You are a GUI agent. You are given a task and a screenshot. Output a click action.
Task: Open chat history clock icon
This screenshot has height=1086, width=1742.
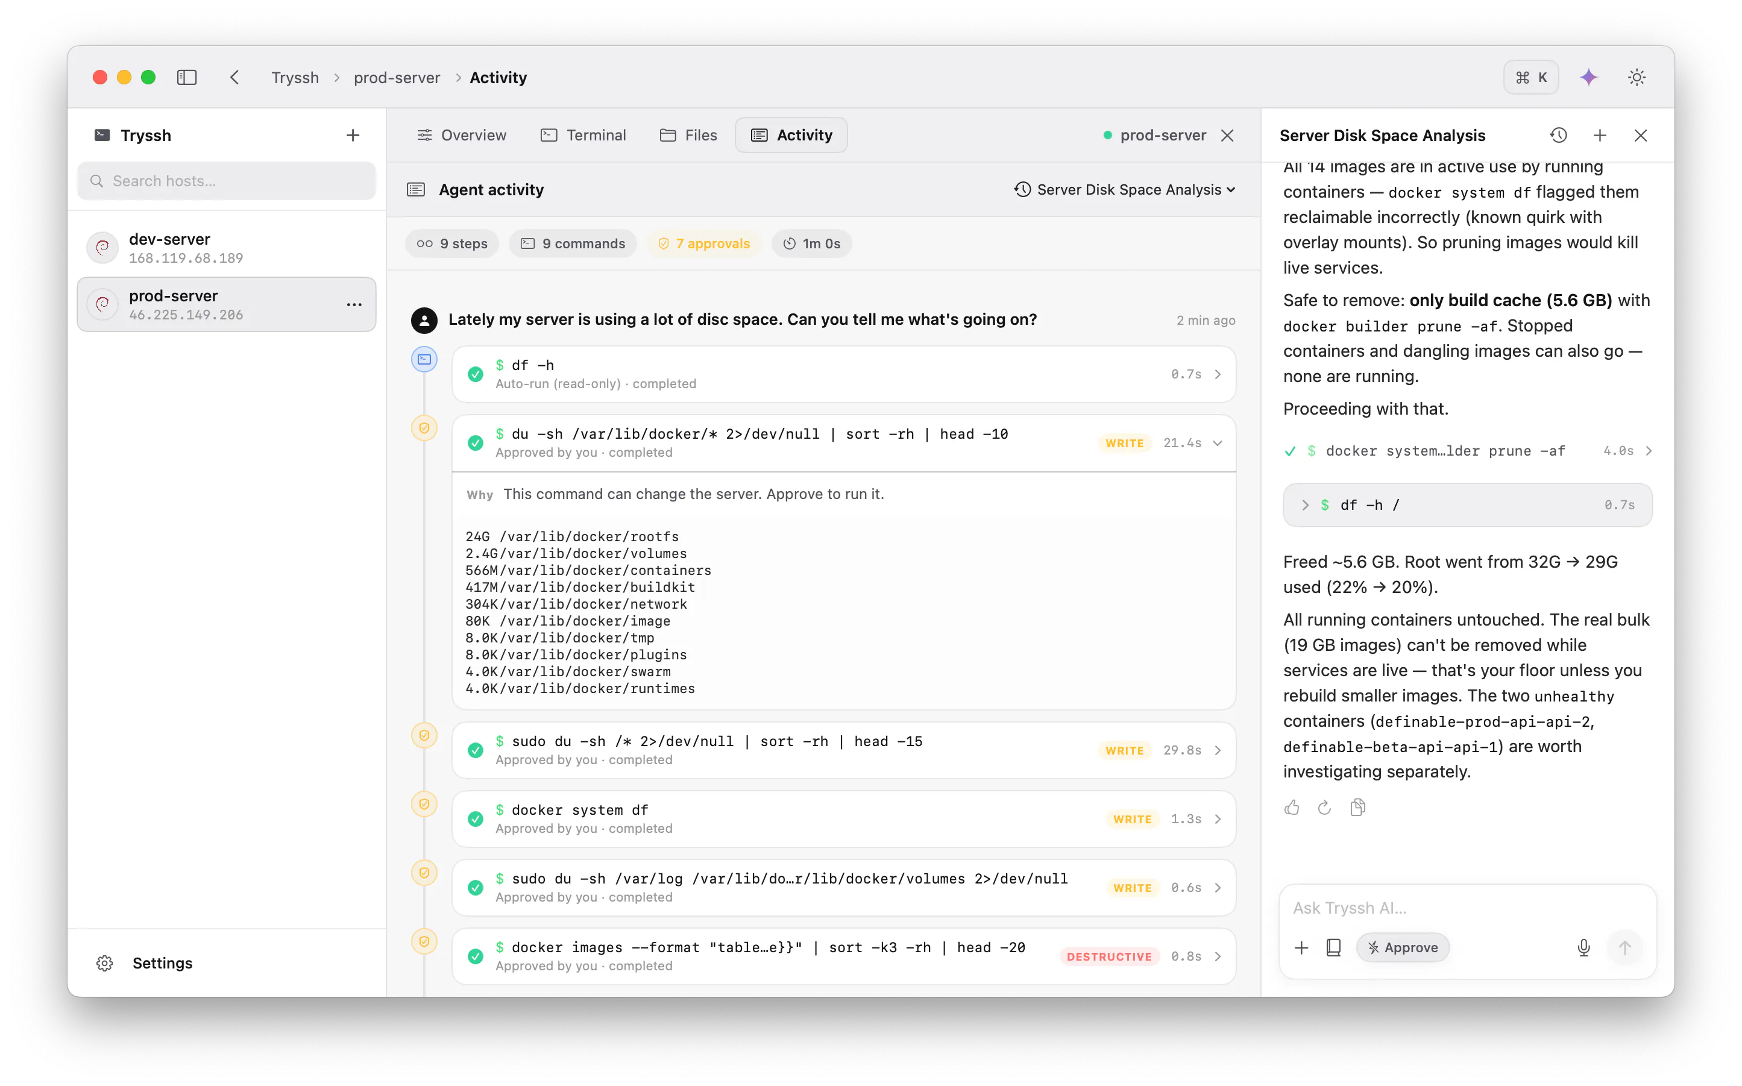pos(1558,135)
